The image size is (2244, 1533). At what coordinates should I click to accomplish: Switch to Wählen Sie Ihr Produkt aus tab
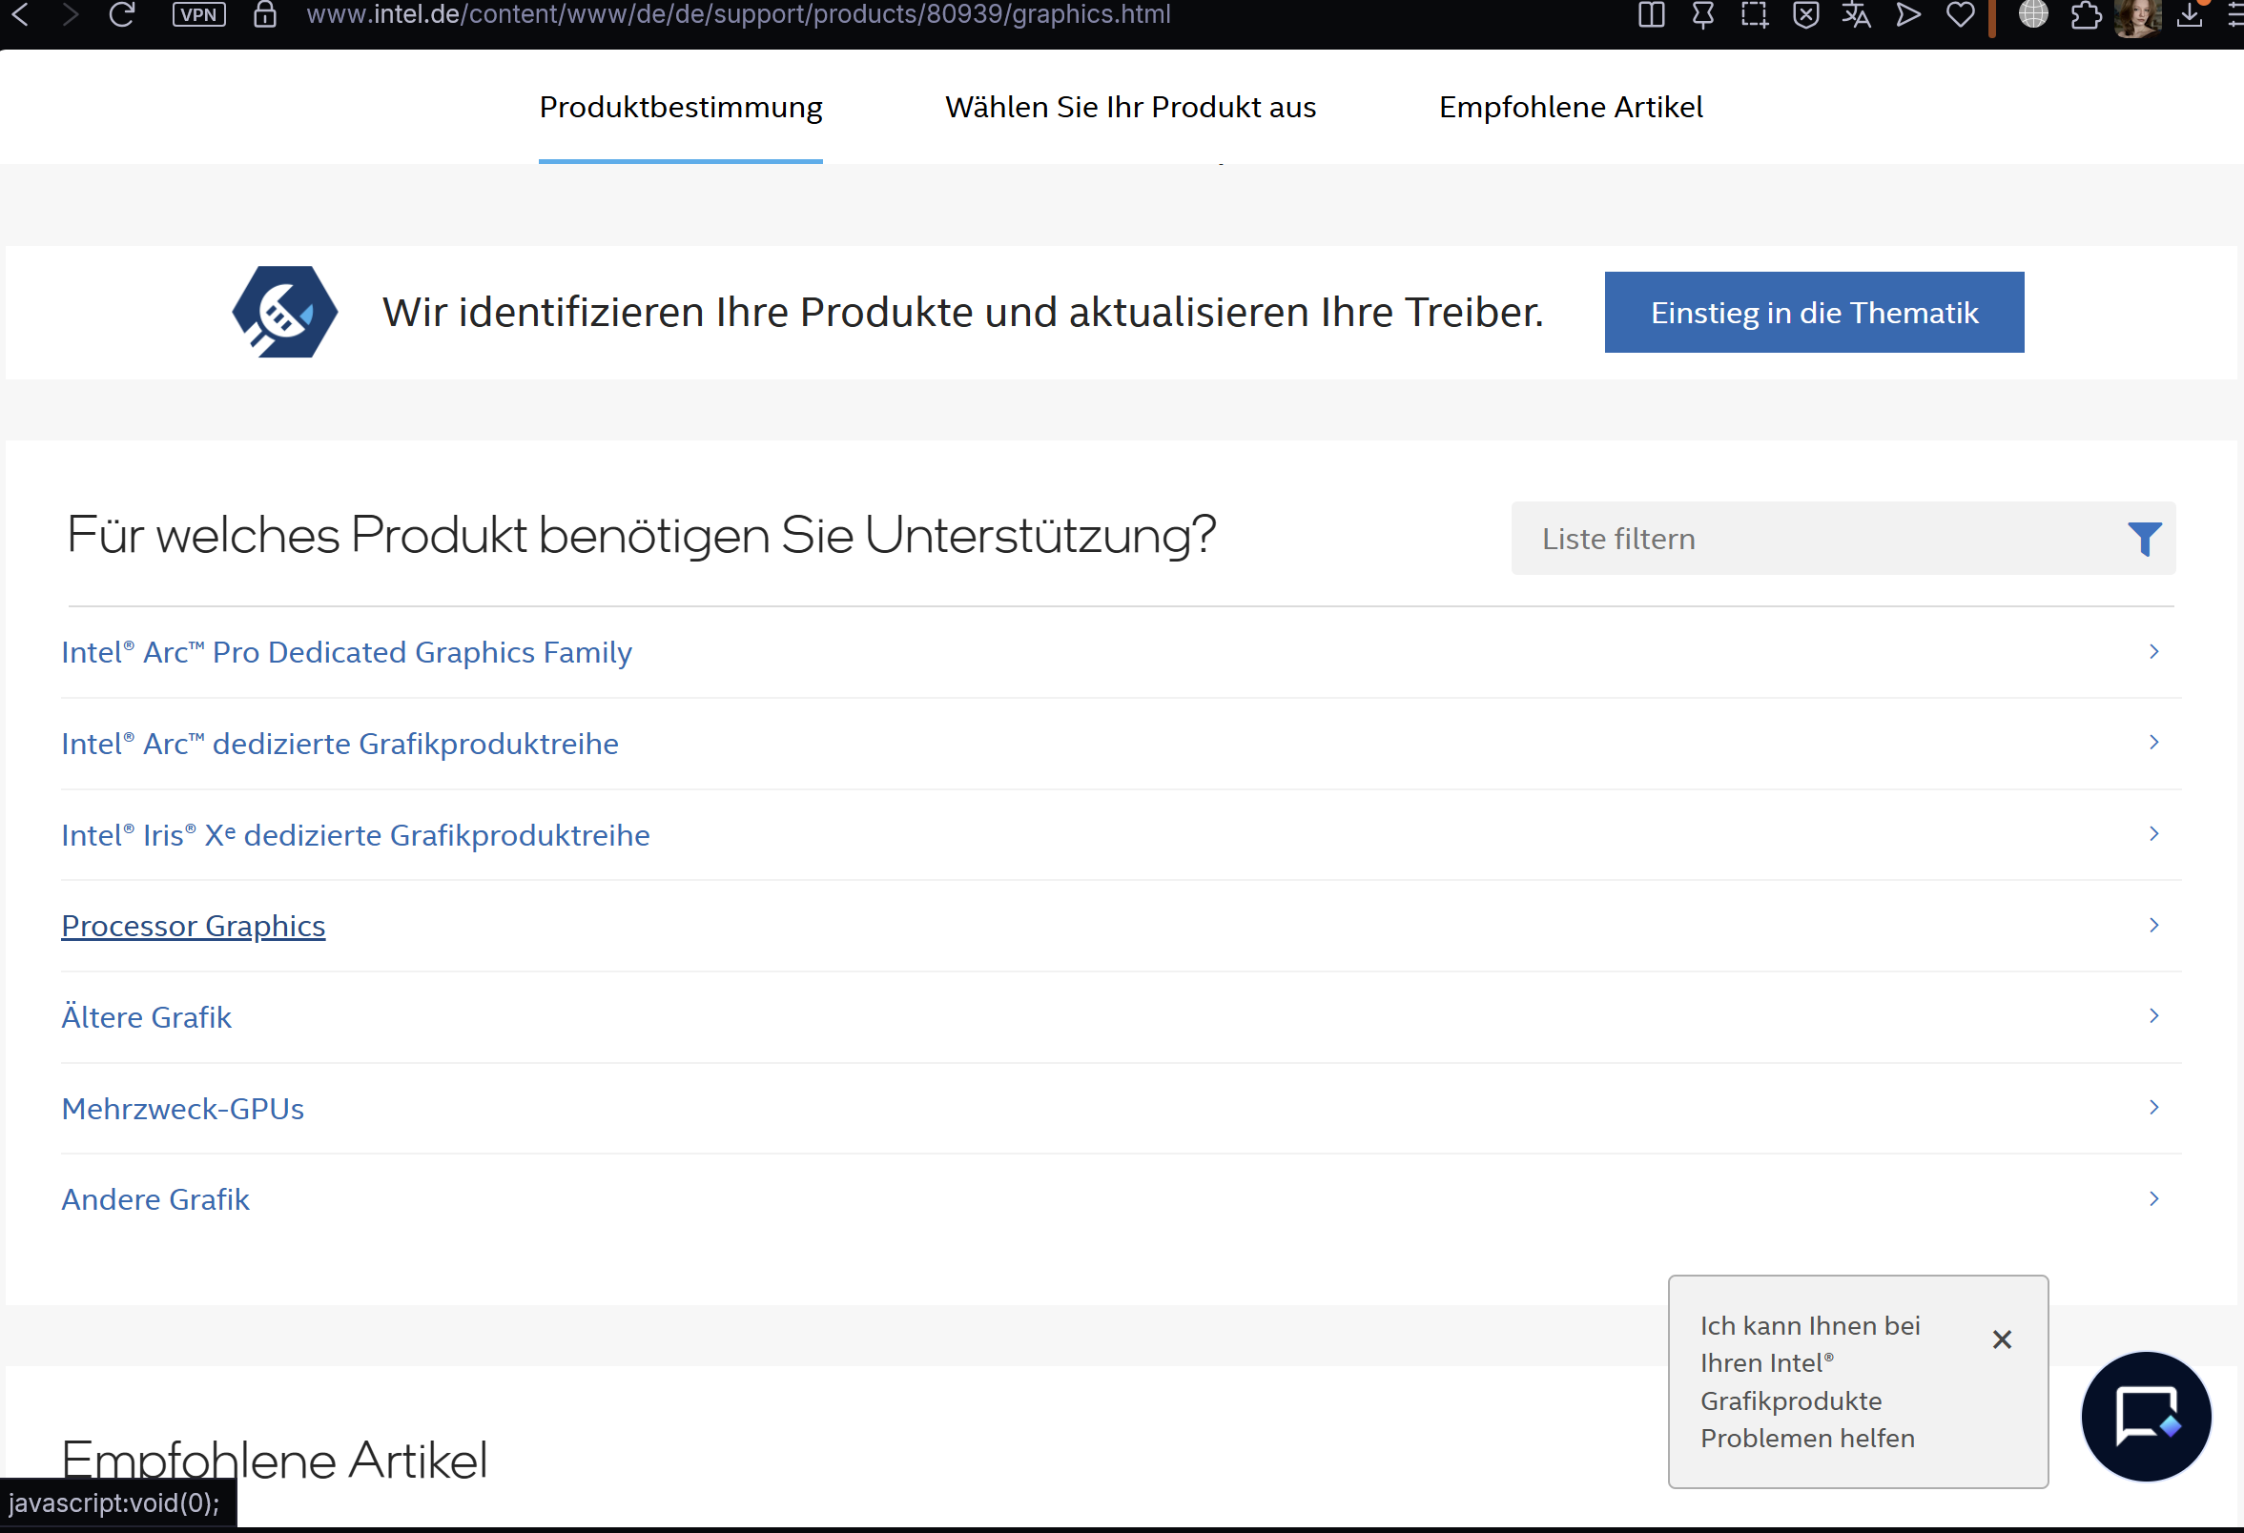tap(1130, 107)
